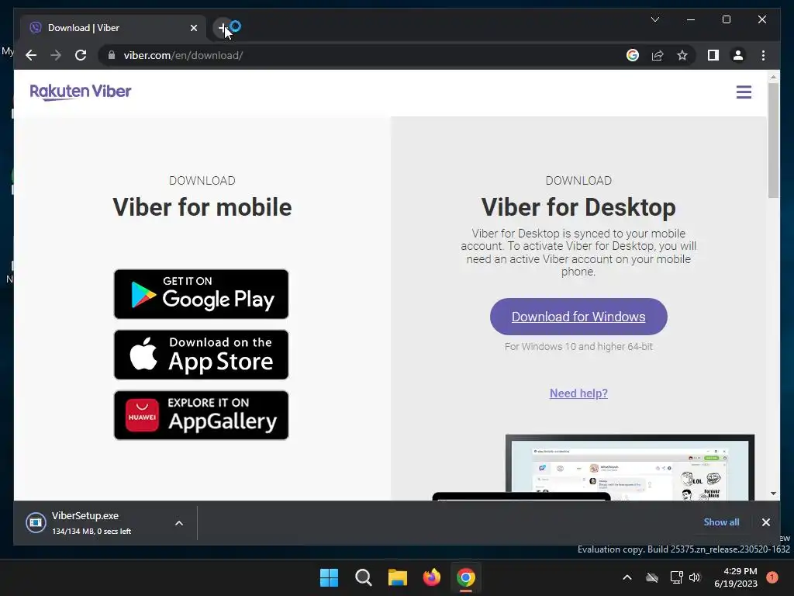The image size is (794, 596).
Task: Click the scrollbar up arrow
Action: click(x=773, y=77)
